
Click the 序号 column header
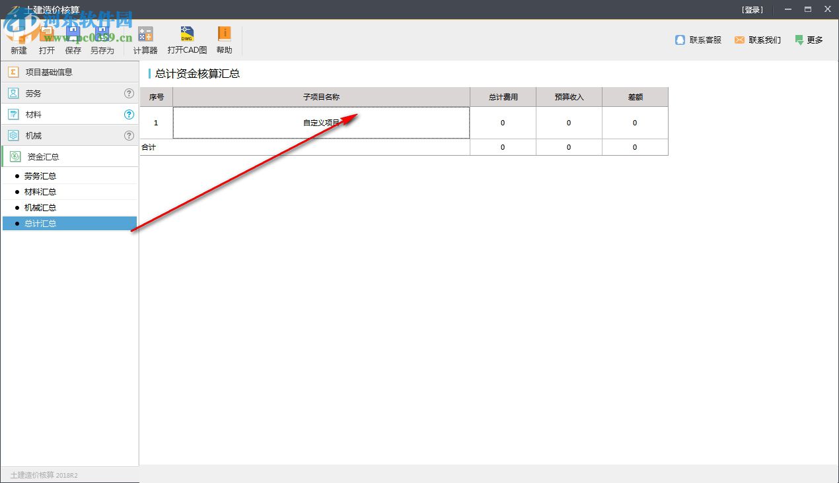(x=157, y=97)
